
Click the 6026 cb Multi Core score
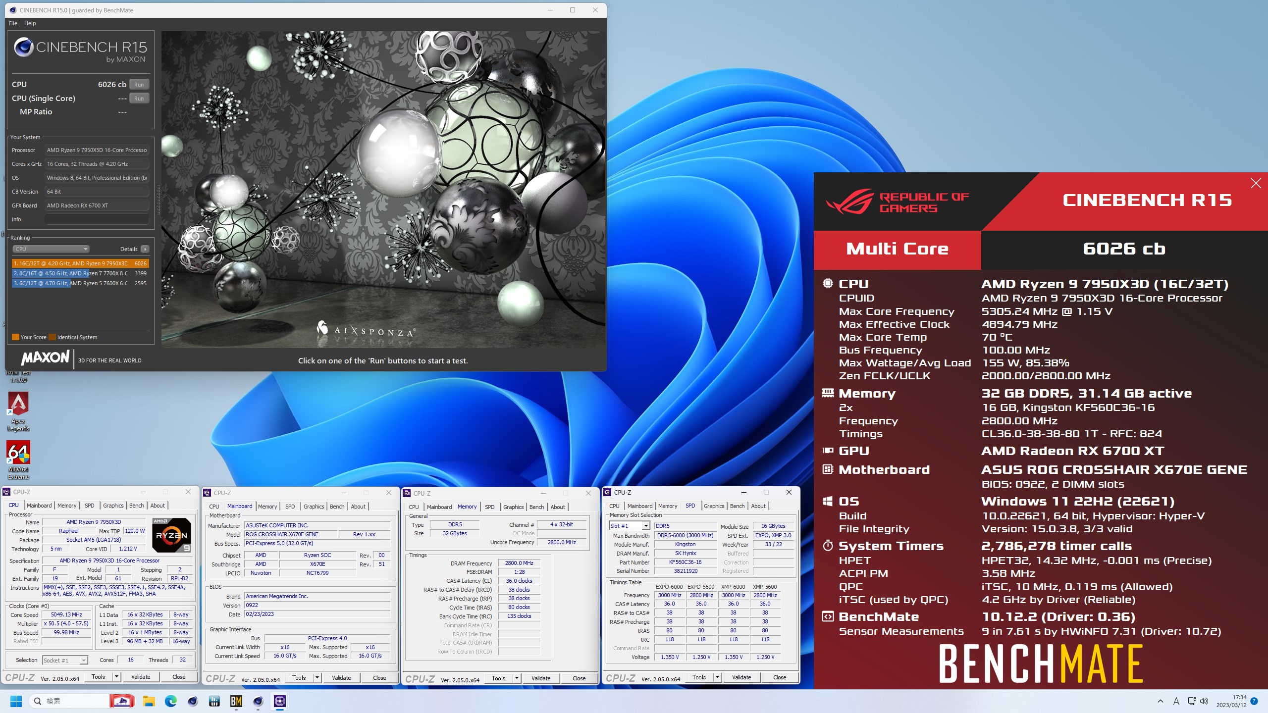(1124, 249)
